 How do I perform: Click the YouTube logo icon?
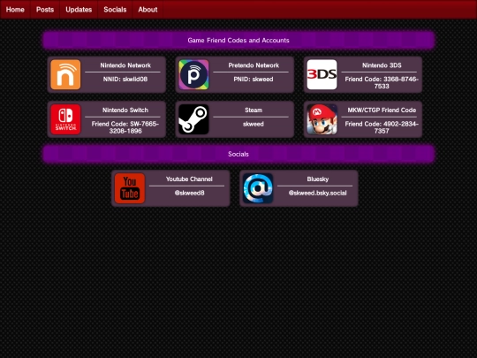pos(130,188)
